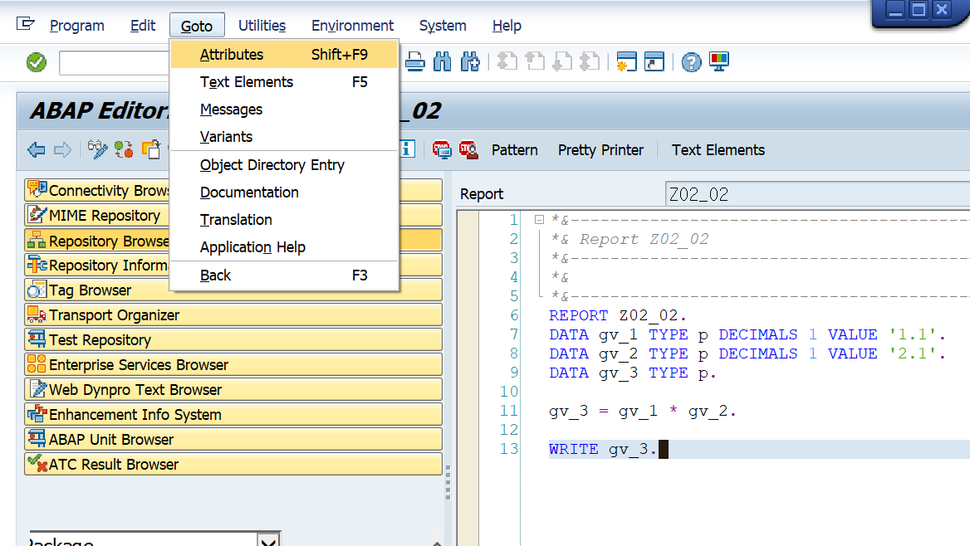Click the Previous Page icon
This screenshot has height=546, width=970.
point(535,62)
